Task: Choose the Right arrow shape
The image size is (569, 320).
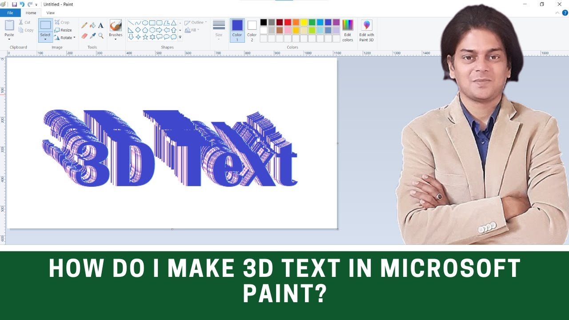Action: point(159,30)
